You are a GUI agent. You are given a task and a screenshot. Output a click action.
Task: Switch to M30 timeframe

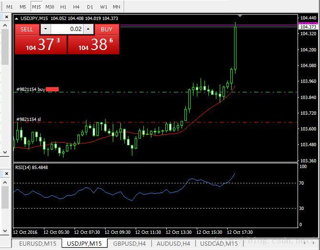click(x=50, y=7)
